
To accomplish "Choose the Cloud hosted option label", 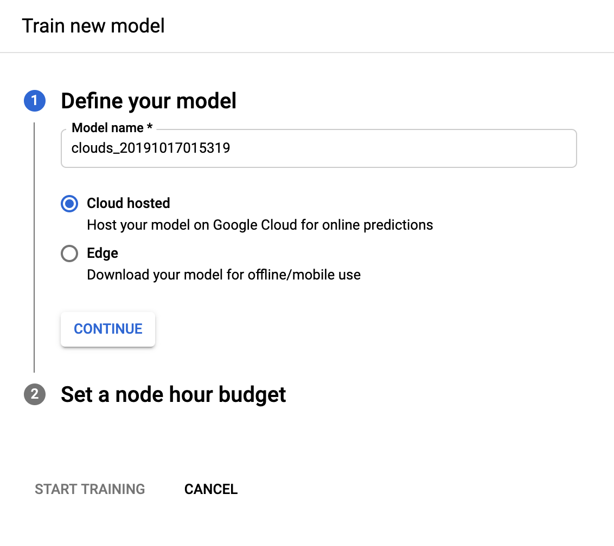I will click(129, 203).
